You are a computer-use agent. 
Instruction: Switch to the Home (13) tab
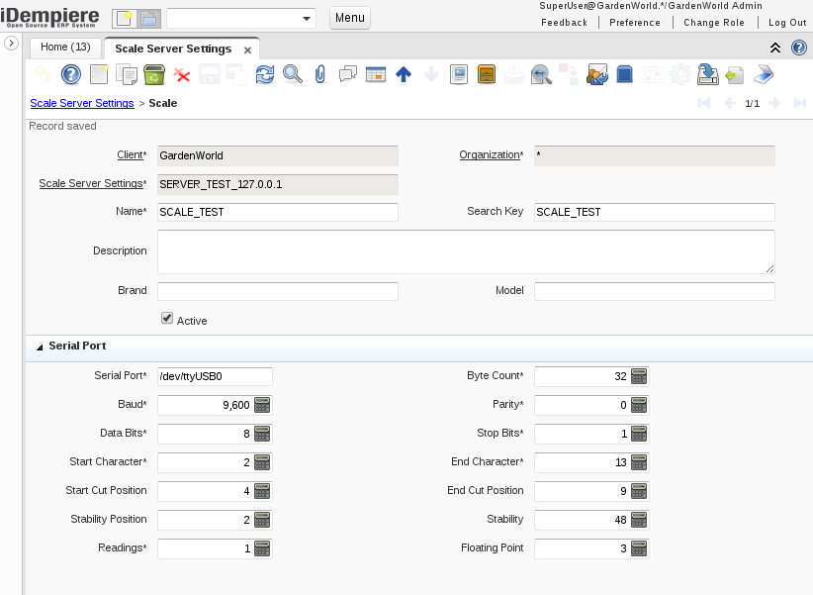click(65, 48)
